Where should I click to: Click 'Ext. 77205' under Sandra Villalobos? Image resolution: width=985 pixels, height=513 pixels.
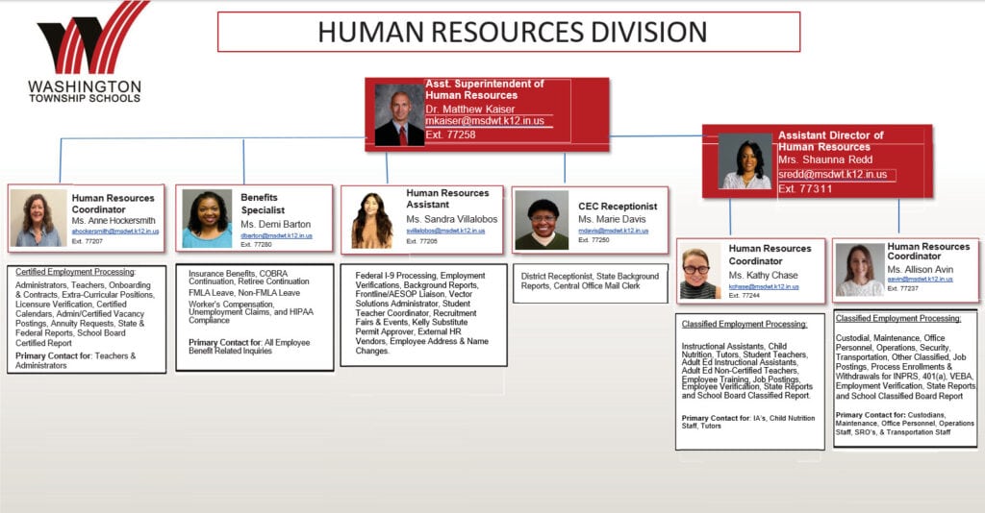coord(421,241)
